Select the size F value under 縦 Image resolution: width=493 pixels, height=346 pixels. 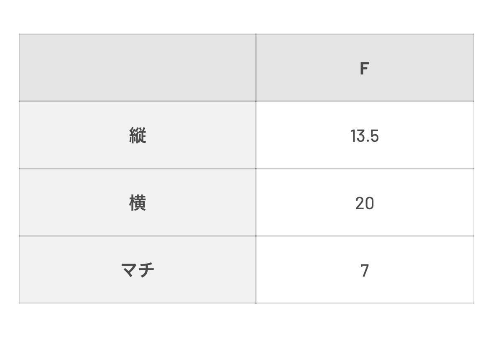(x=364, y=136)
